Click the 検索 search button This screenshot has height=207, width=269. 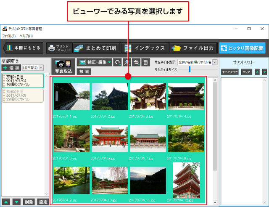click(x=84, y=72)
